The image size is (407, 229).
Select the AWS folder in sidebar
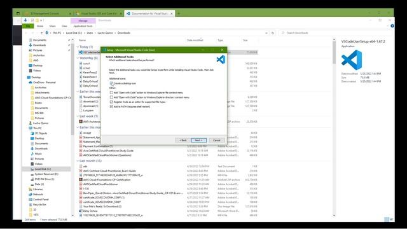tap(36, 60)
